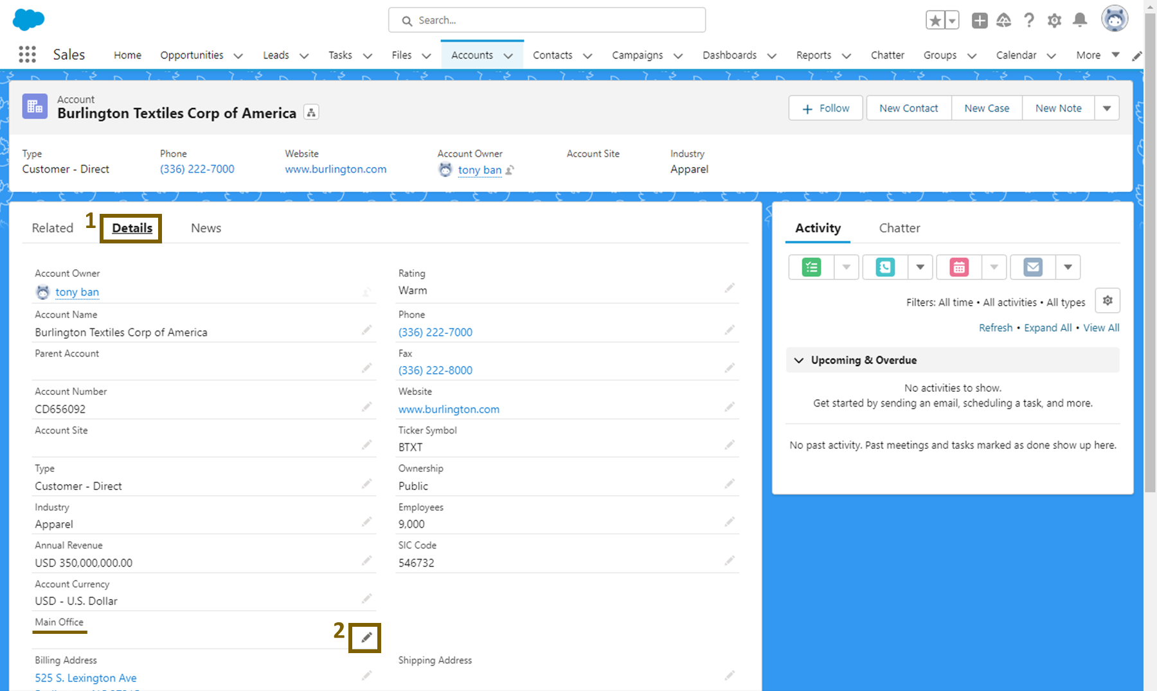Click the global Search field

click(547, 20)
